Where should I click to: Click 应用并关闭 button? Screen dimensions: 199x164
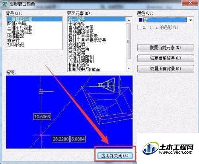tap(115, 156)
